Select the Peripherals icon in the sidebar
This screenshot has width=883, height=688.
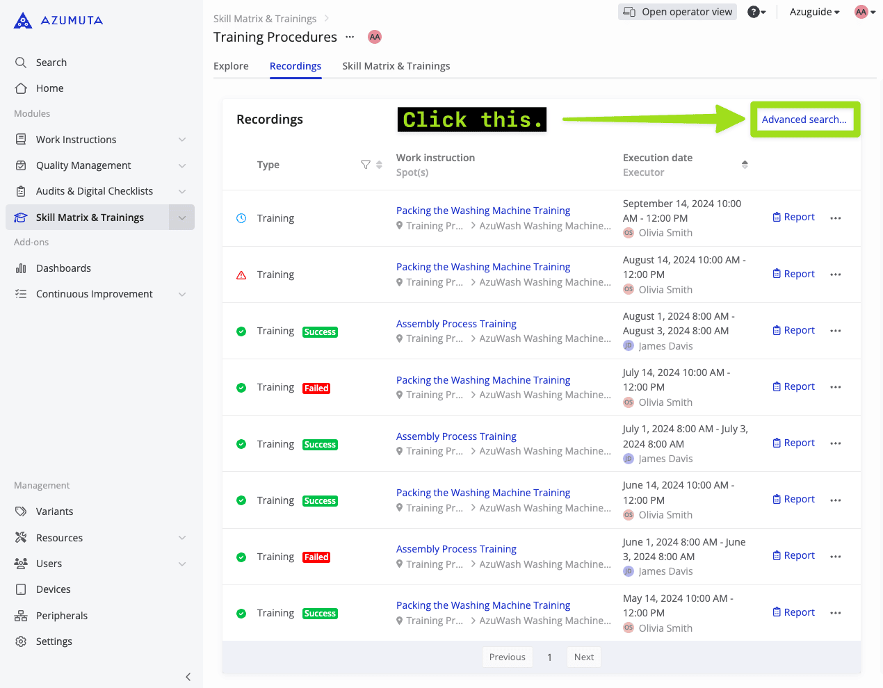(21, 615)
